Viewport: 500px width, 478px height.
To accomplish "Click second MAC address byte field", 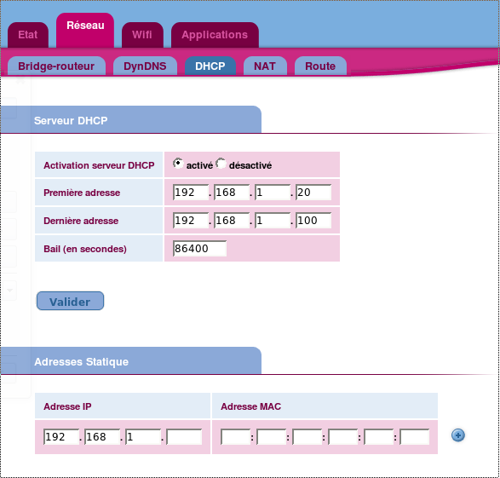I will pyautogui.click(x=271, y=436).
